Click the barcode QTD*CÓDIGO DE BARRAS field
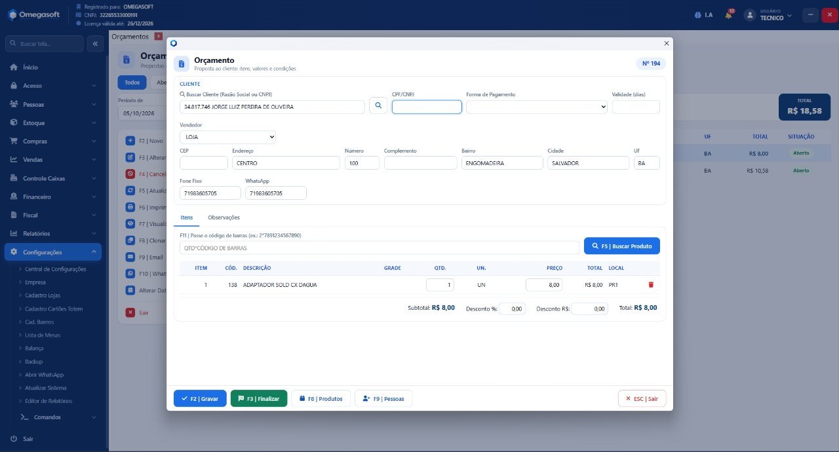Viewport: 839px width, 452px height. coord(380,248)
